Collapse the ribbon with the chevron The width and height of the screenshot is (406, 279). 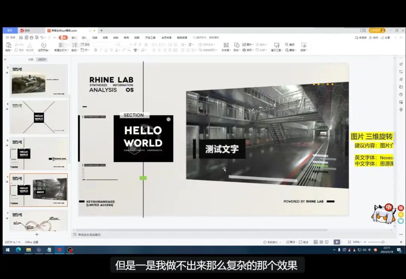401,38
